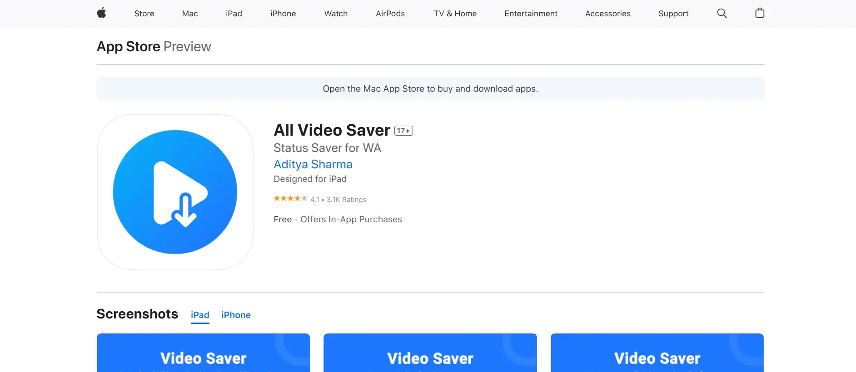The width and height of the screenshot is (856, 372).
Task: Open the iPhone navigation menu item
Action: tap(283, 14)
